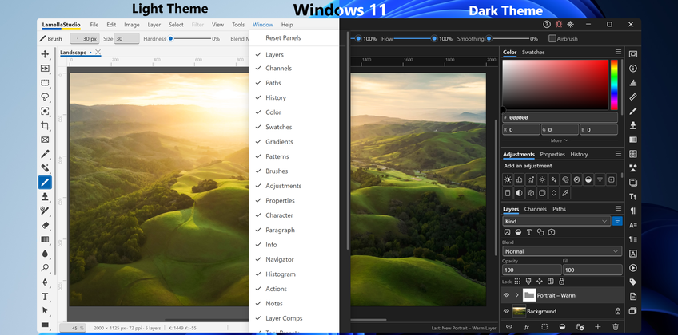Expand the Portrait – Warm group chevron
Viewport: 678px width, 335px height.
(516, 295)
